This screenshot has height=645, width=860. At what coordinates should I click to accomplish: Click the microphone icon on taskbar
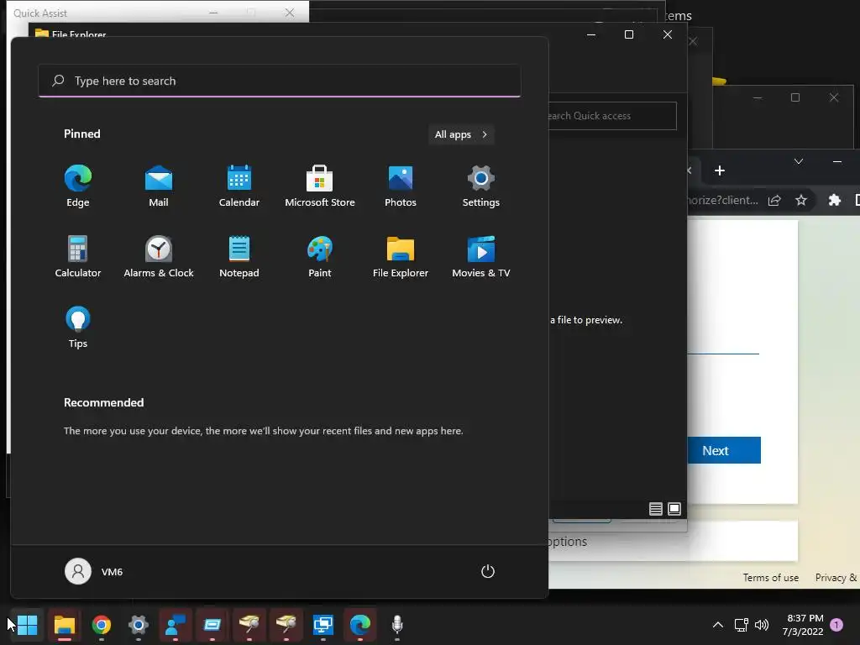coord(397,625)
